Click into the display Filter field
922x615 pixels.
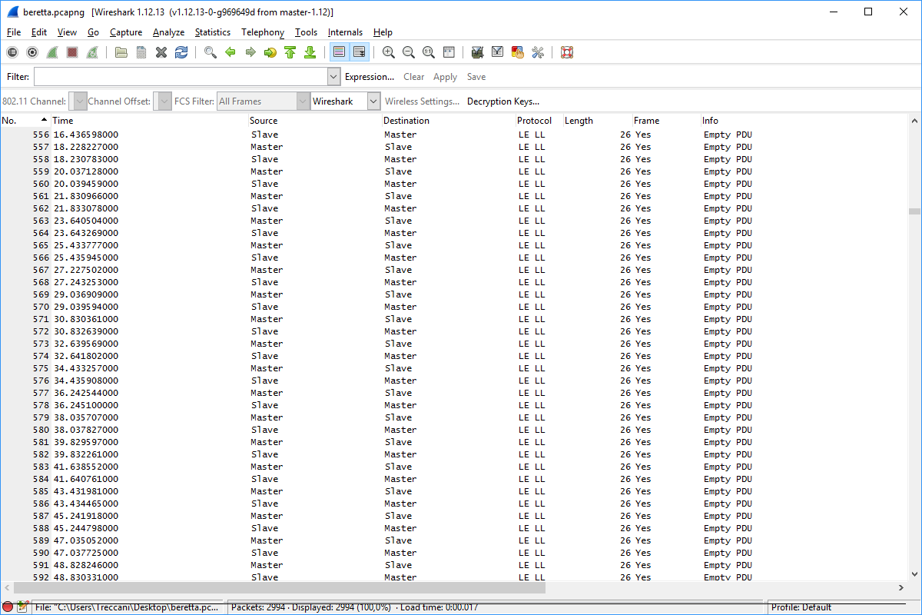[x=181, y=77]
